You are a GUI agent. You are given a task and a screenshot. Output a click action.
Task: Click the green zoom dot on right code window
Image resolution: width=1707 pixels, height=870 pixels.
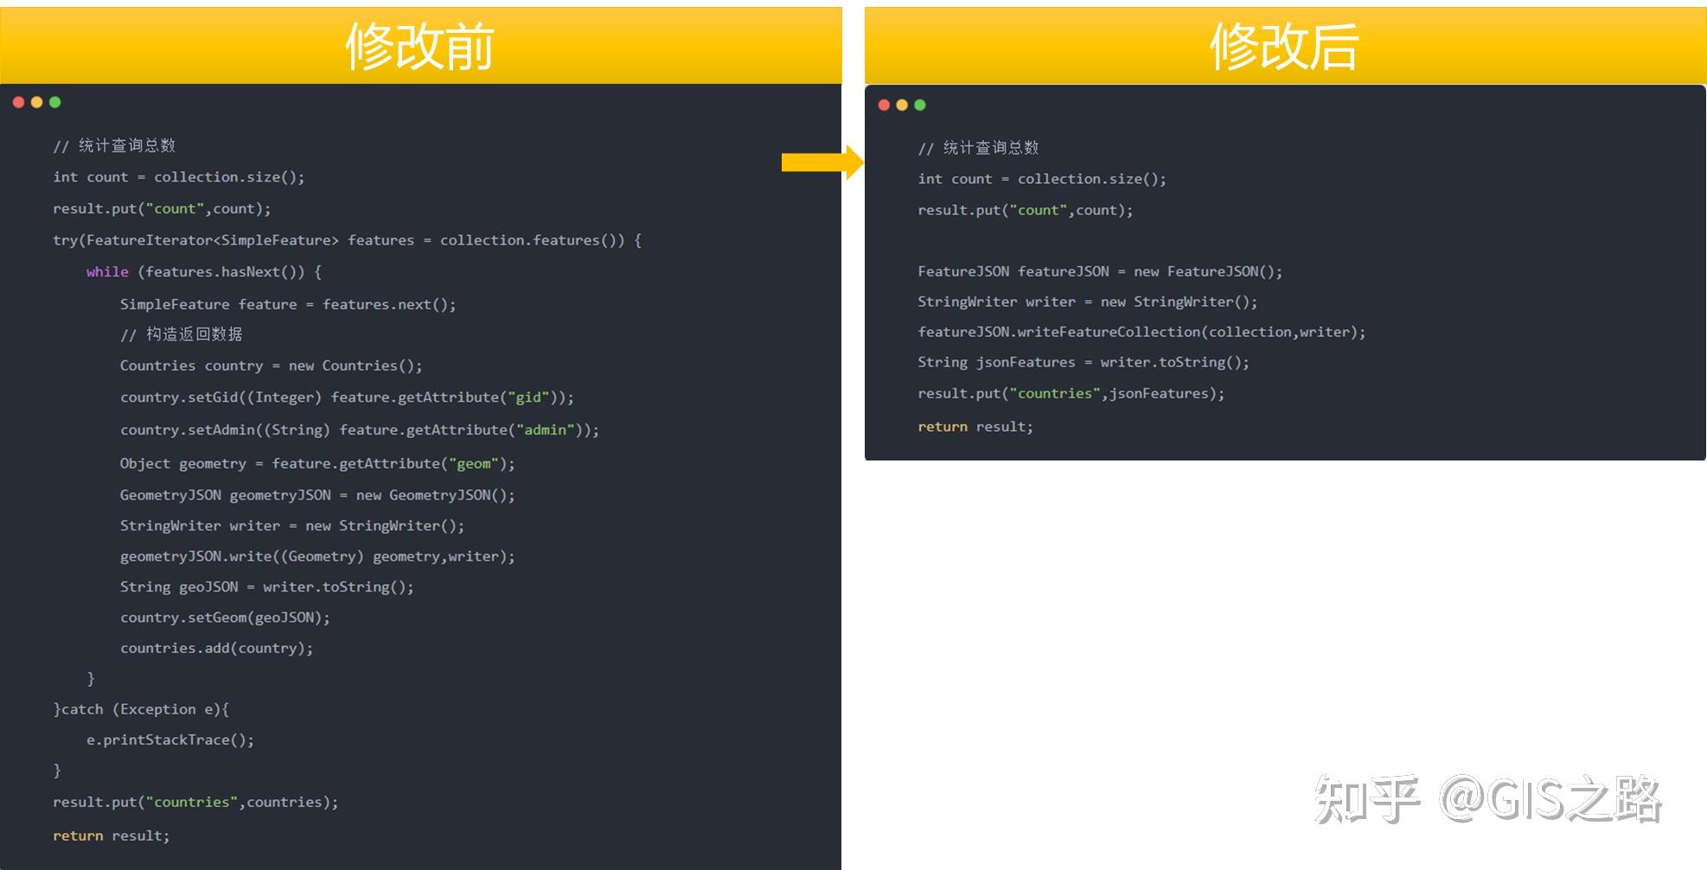pyautogui.click(x=919, y=105)
